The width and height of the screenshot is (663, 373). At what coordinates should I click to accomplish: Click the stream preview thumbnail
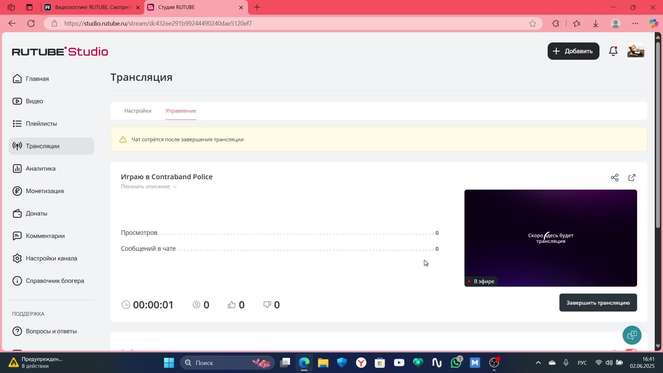tap(550, 238)
